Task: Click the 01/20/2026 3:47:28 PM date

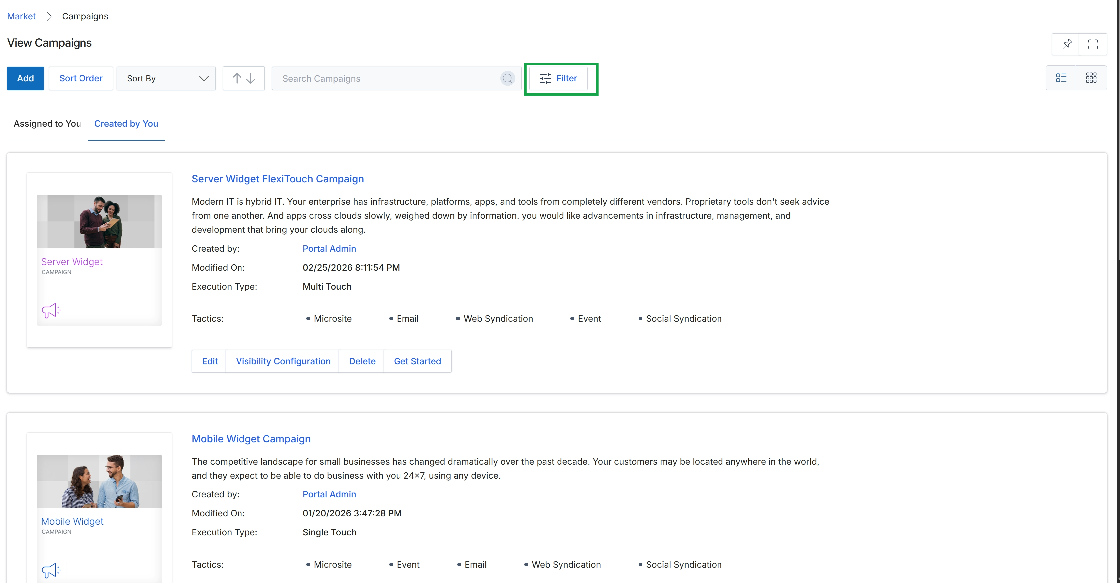Action: tap(352, 513)
